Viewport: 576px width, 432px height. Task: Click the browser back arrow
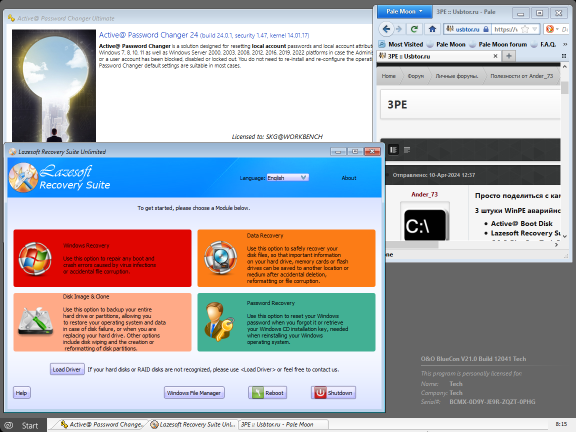385,29
